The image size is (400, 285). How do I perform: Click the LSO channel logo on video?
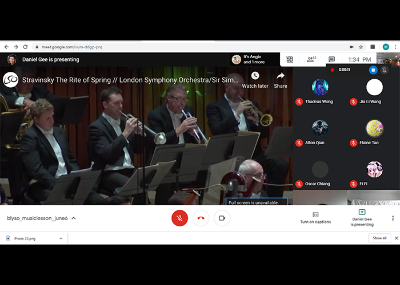tap(10, 80)
